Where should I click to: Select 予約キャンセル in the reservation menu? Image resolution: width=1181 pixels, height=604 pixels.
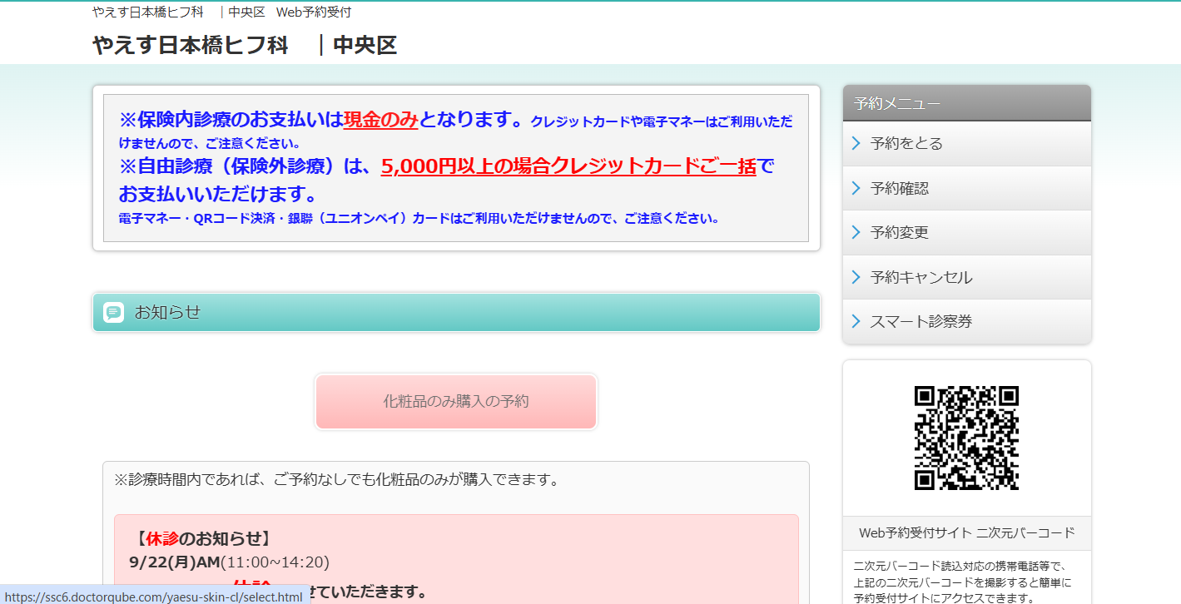(x=920, y=277)
